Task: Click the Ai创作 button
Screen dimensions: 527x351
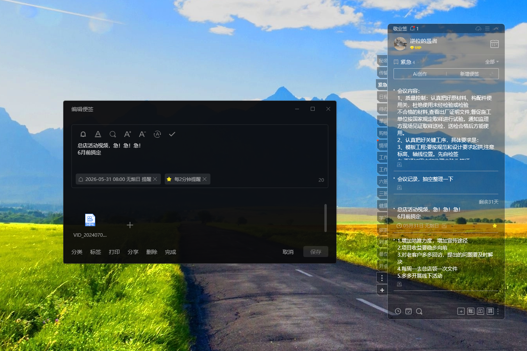Action: (x=420, y=74)
